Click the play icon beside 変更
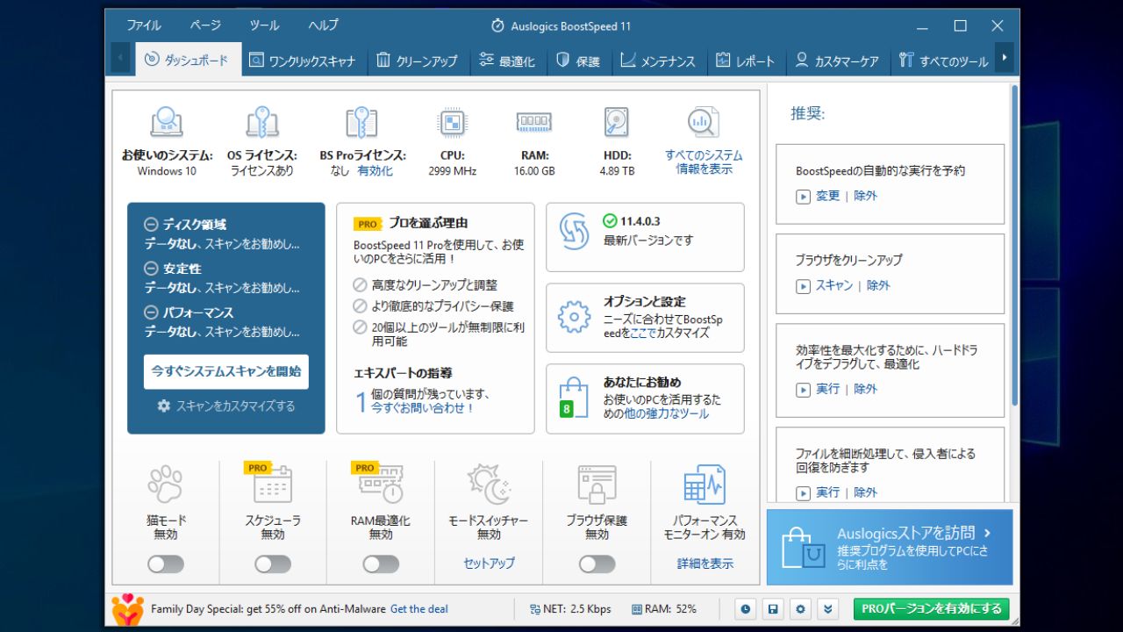Viewport: 1123px width, 632px height. pyautogui.click(x=803, y=197)
